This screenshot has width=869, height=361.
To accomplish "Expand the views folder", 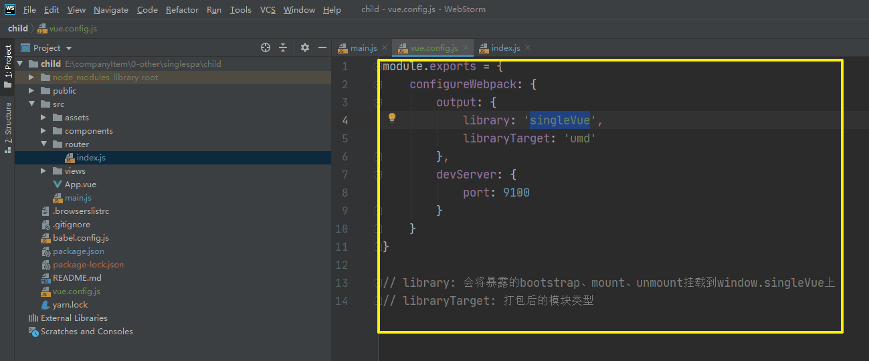I will [43, 171].
